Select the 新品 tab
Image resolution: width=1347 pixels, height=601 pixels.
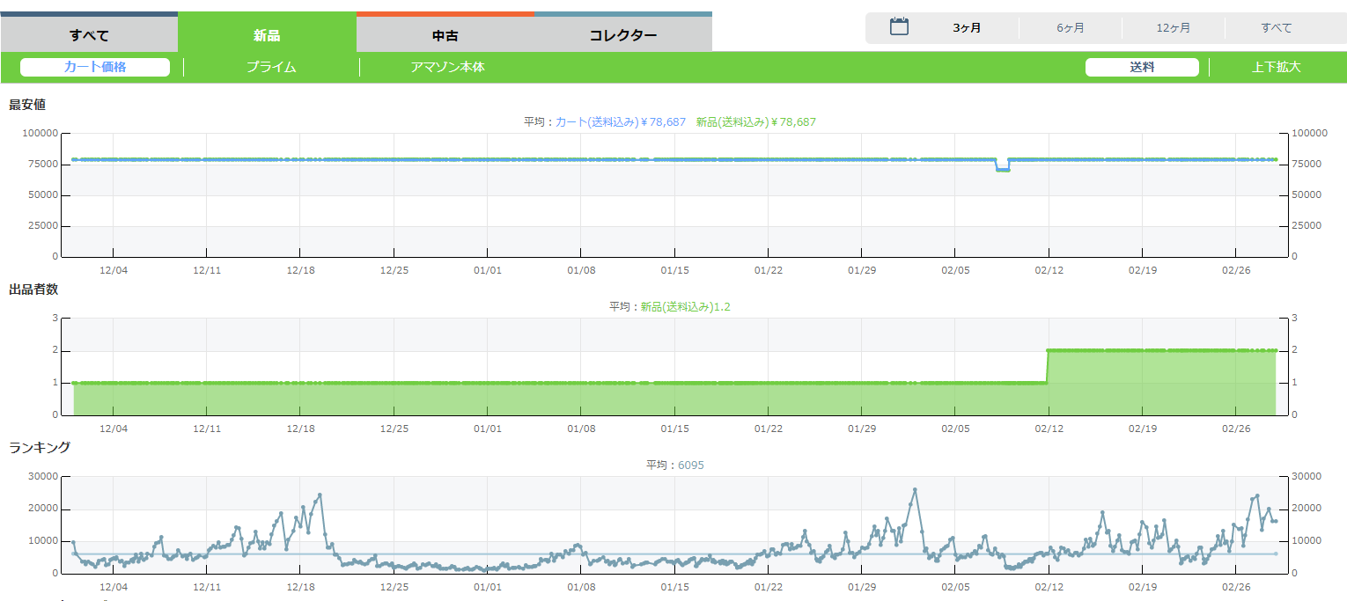267,35
